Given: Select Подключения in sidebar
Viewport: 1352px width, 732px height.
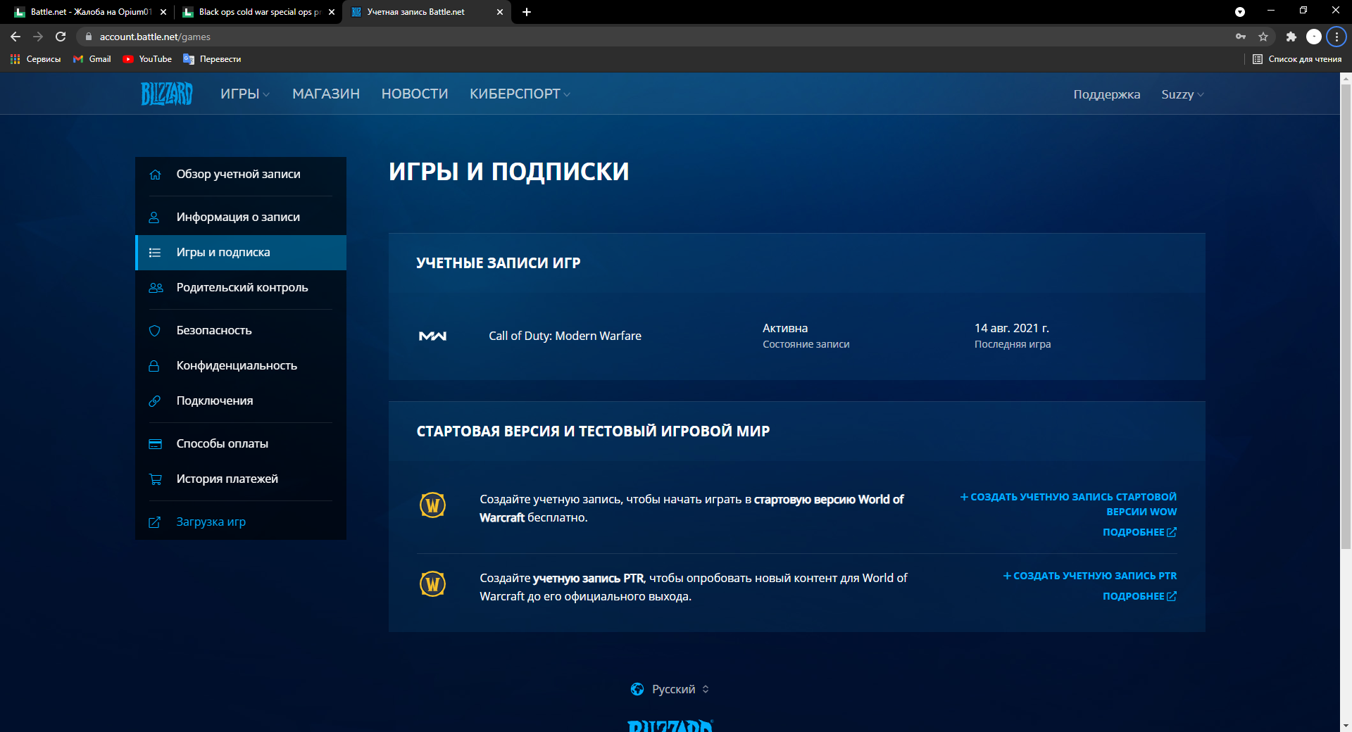Looking at the screenshot, I should point(241,401).
